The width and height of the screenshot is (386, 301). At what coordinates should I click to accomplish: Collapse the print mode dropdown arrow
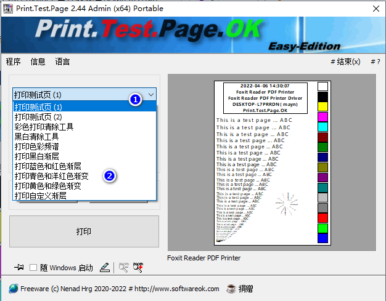151,95
